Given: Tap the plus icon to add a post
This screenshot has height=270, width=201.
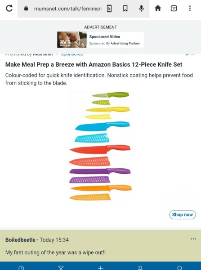Looking at the screenshot, I should 101,268.
